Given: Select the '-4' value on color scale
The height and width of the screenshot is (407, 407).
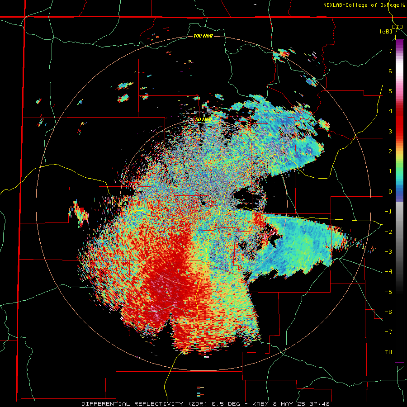Looking at the screenshot, I should (388, 272).
